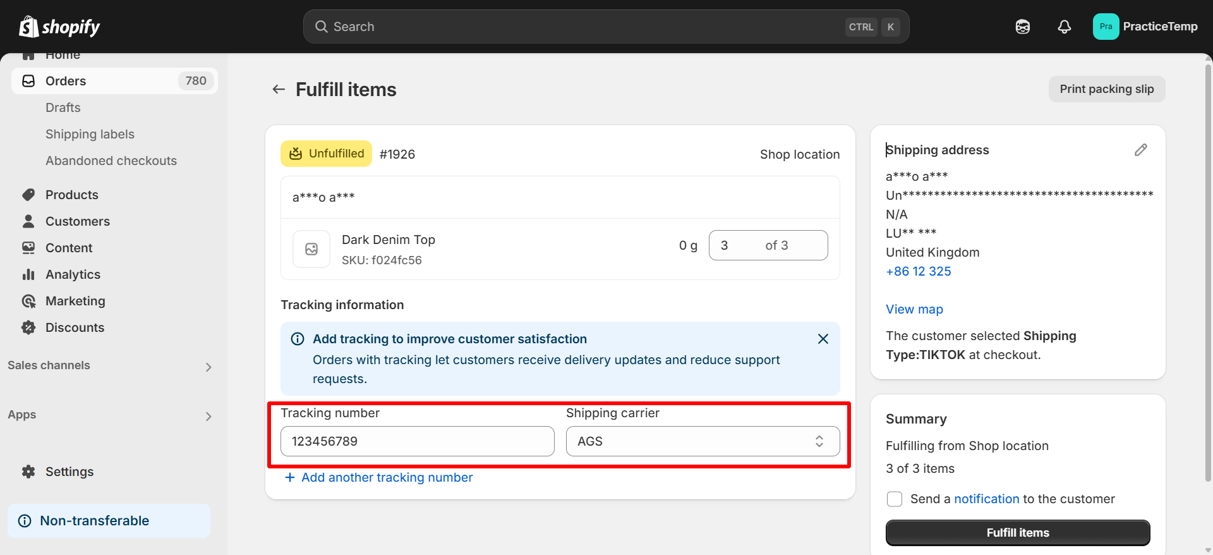Click Print packing slip button
This screenshot has height=555, width=1213.
(1106, 89)
